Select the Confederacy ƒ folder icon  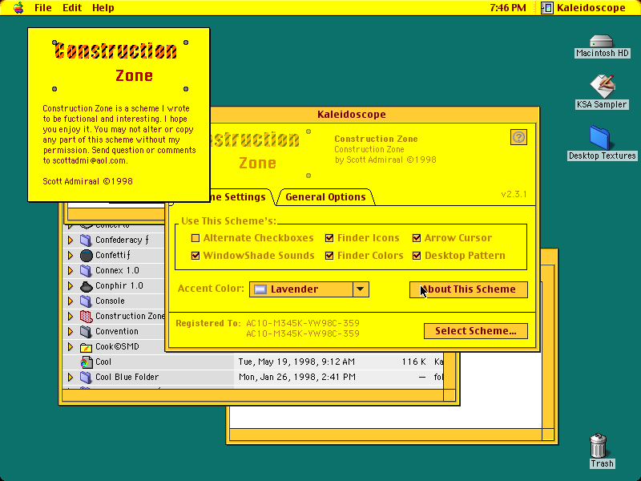(x=86, y=240)
